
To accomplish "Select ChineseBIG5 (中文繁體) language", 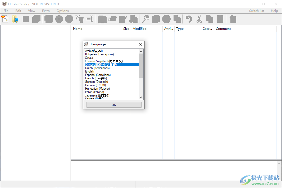I will click(112, 65).
